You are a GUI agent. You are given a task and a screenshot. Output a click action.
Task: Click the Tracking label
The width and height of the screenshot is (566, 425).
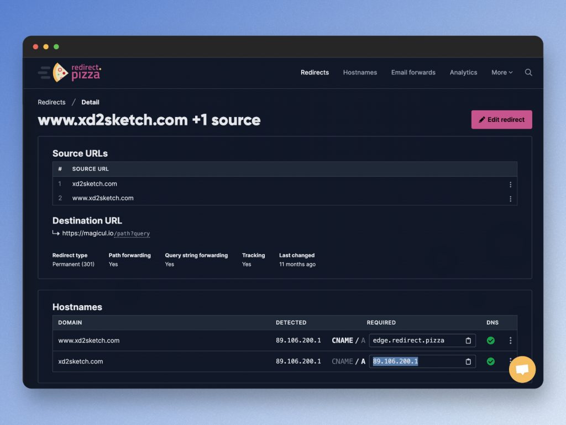point(253,255)
